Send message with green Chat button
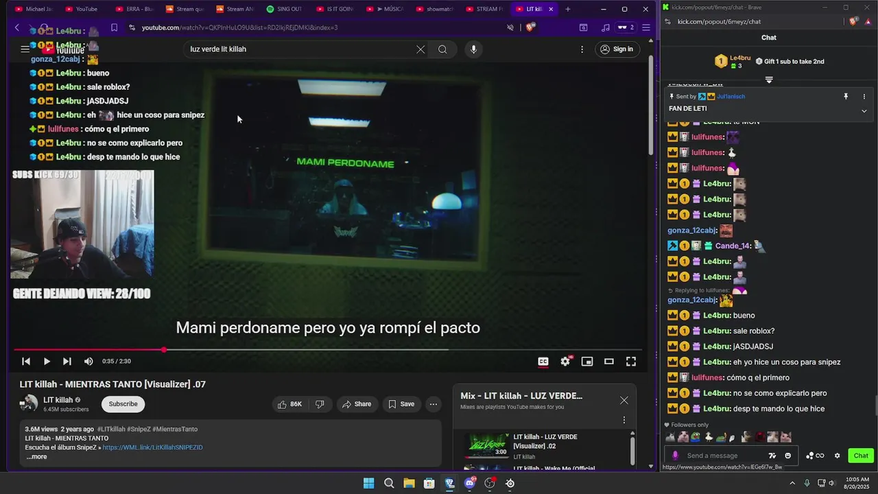Screen dimensions: 878x494 [x=861, y=456]
